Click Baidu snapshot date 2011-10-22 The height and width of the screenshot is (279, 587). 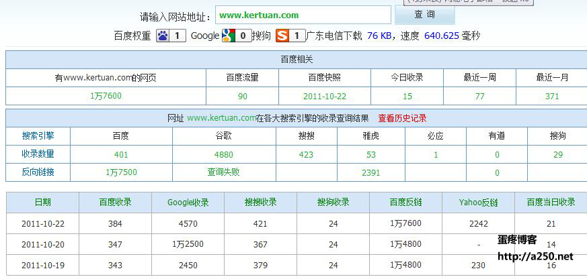point(325,97)
